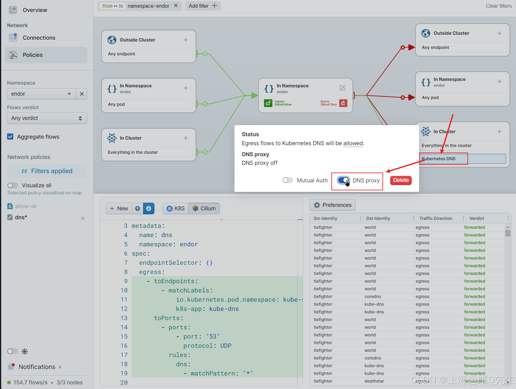Click the left In Cluster icon
The image size is (516, 389).
click(x=112, y=138)
